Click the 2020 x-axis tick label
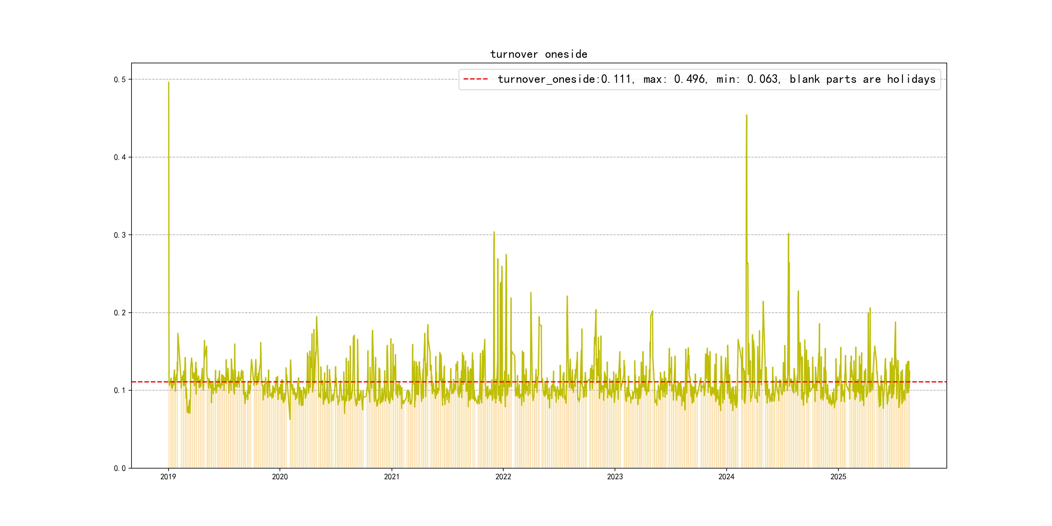1052x526 pixels. coord(280,477)
